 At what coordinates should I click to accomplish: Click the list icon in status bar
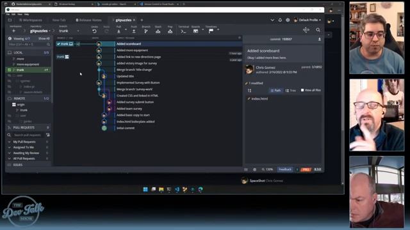pos(246,169)
